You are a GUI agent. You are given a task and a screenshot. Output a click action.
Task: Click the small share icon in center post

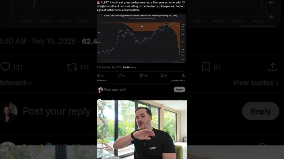(x=183, y=76)
